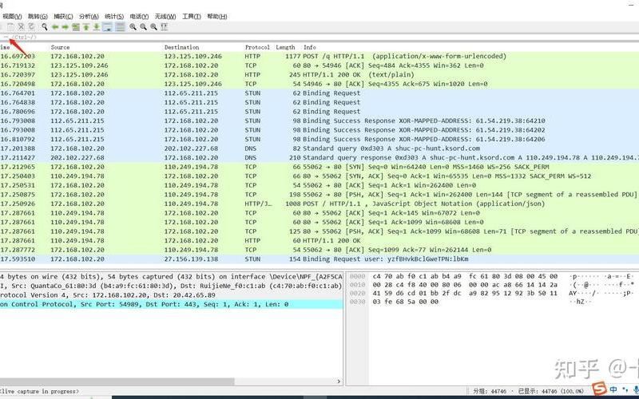Click the resize columns icon
639x399 pixels.
click(x=165, y=27)
